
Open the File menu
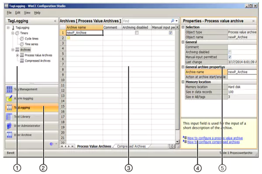pyautogui.click(x=9, y=13)
